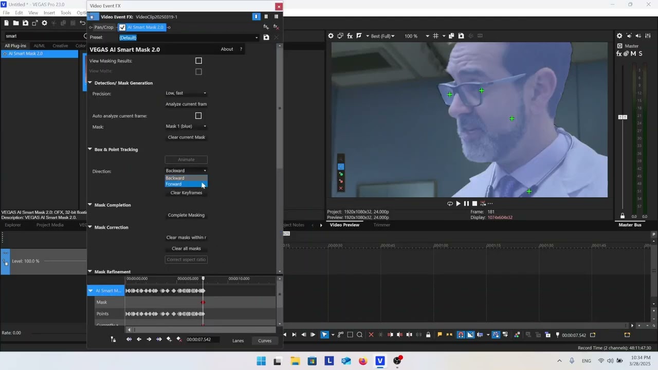Toggle the lock icon in the timeline toolbar

428,335
